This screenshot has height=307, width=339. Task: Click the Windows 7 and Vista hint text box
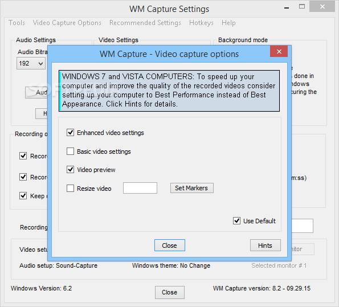coord(169,91)
